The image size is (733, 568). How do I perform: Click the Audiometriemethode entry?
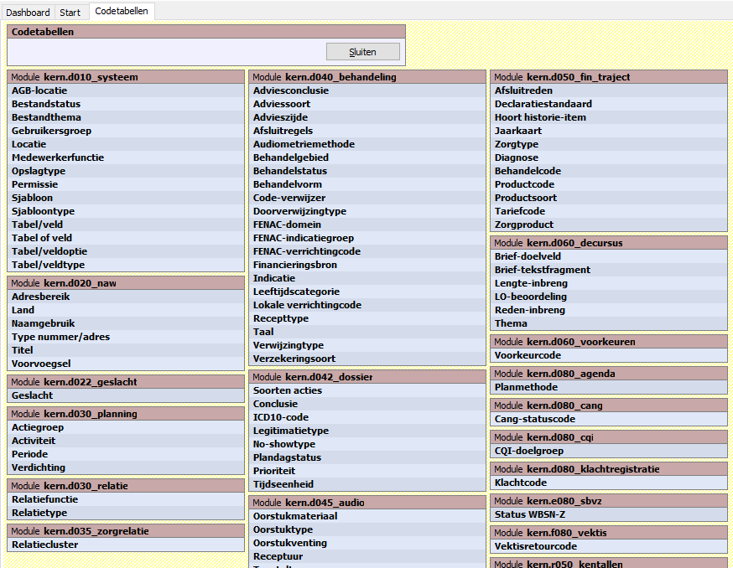coord(304,144)
